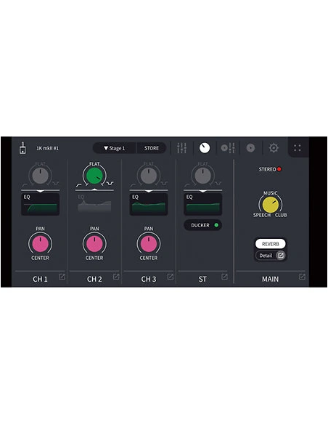Viewport: 328px width, 424px height.
Task: Switch to the knob view tab
Action: (205, 148)
